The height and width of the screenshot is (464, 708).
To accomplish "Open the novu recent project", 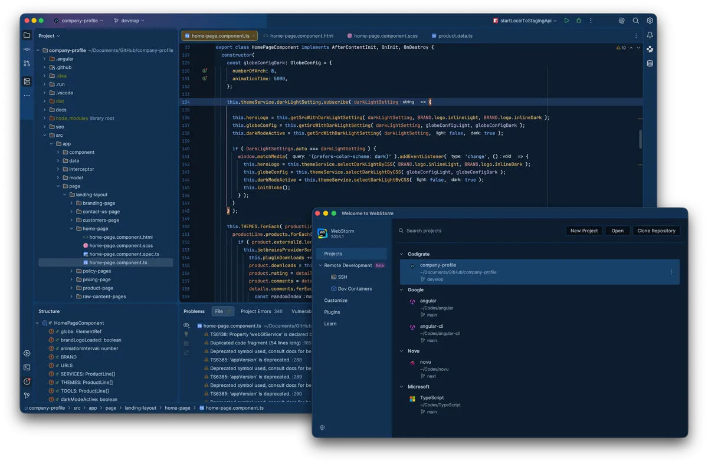I will point(539,369).
